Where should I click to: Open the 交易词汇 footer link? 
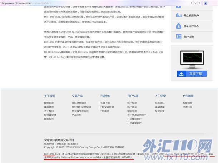[160, 103]
